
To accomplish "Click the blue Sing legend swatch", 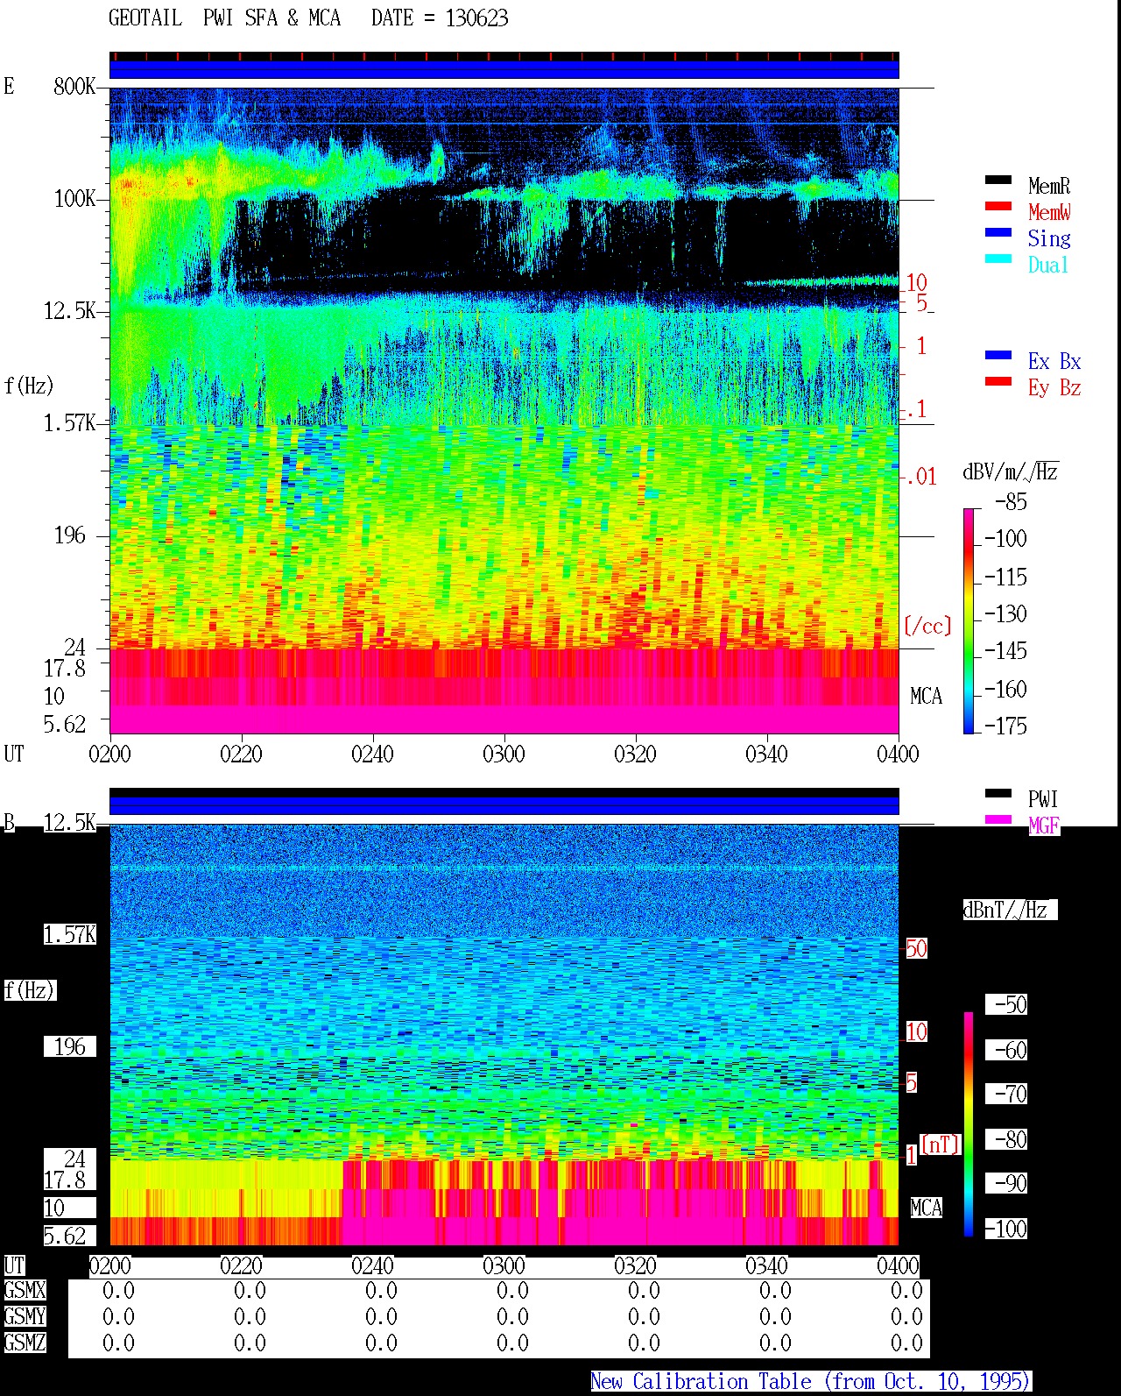I will pos(998,232).
